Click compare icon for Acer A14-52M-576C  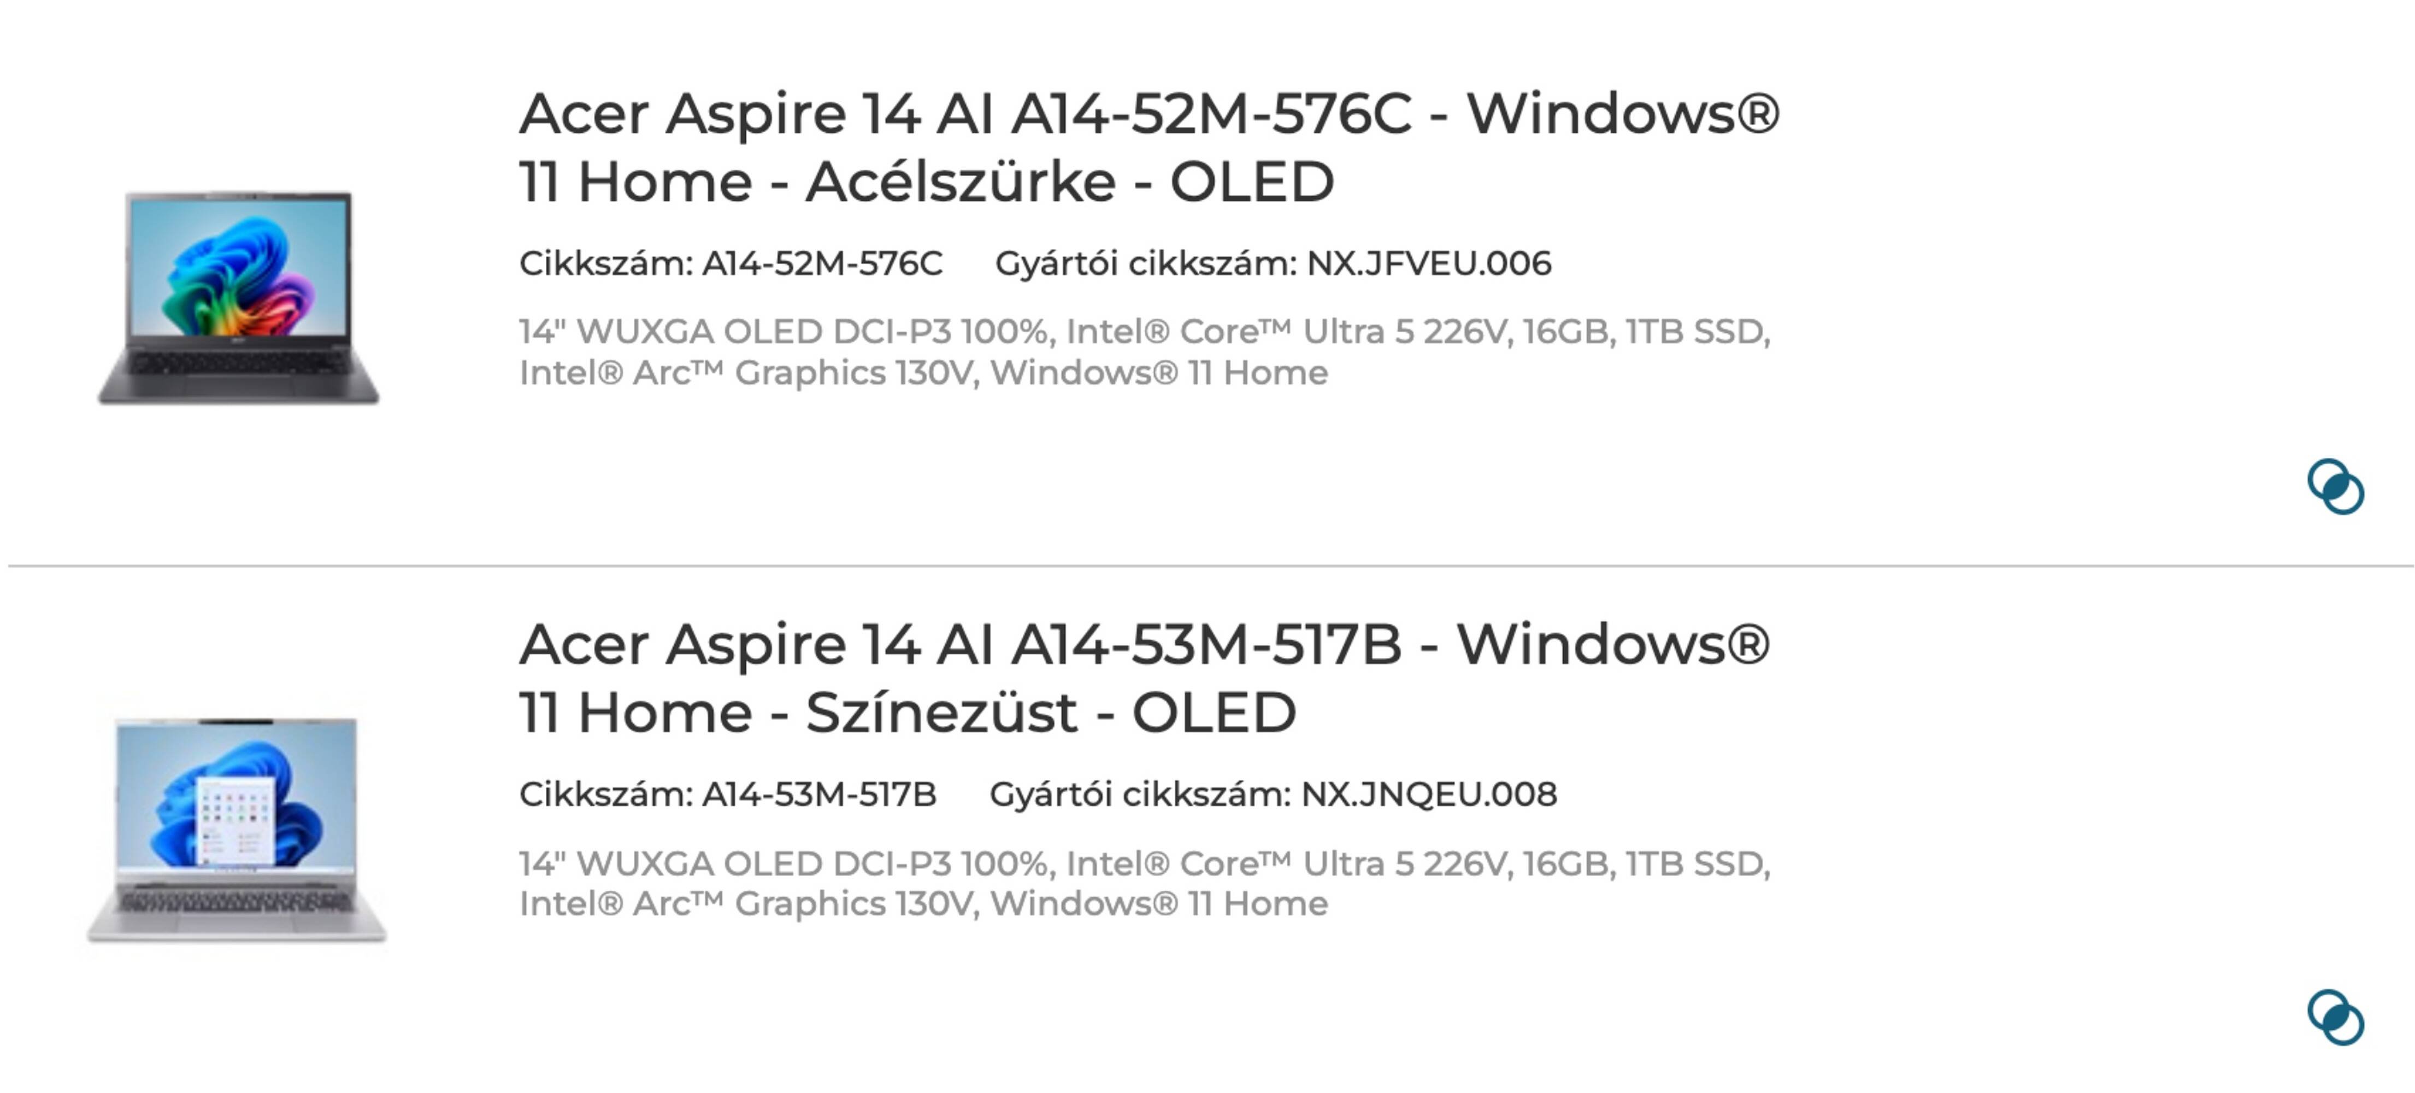[x=2335, y=486]
